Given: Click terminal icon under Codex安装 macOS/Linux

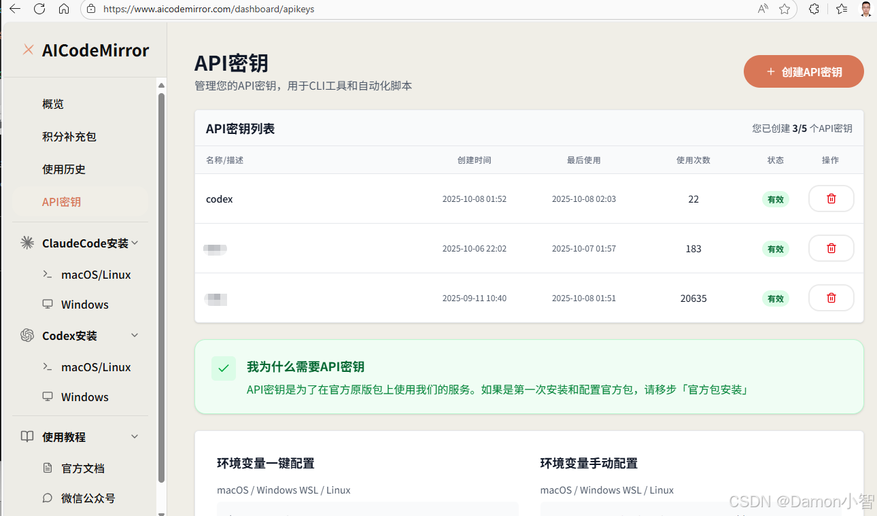Looking at the screenshot, I should click(x=48, y=366).
